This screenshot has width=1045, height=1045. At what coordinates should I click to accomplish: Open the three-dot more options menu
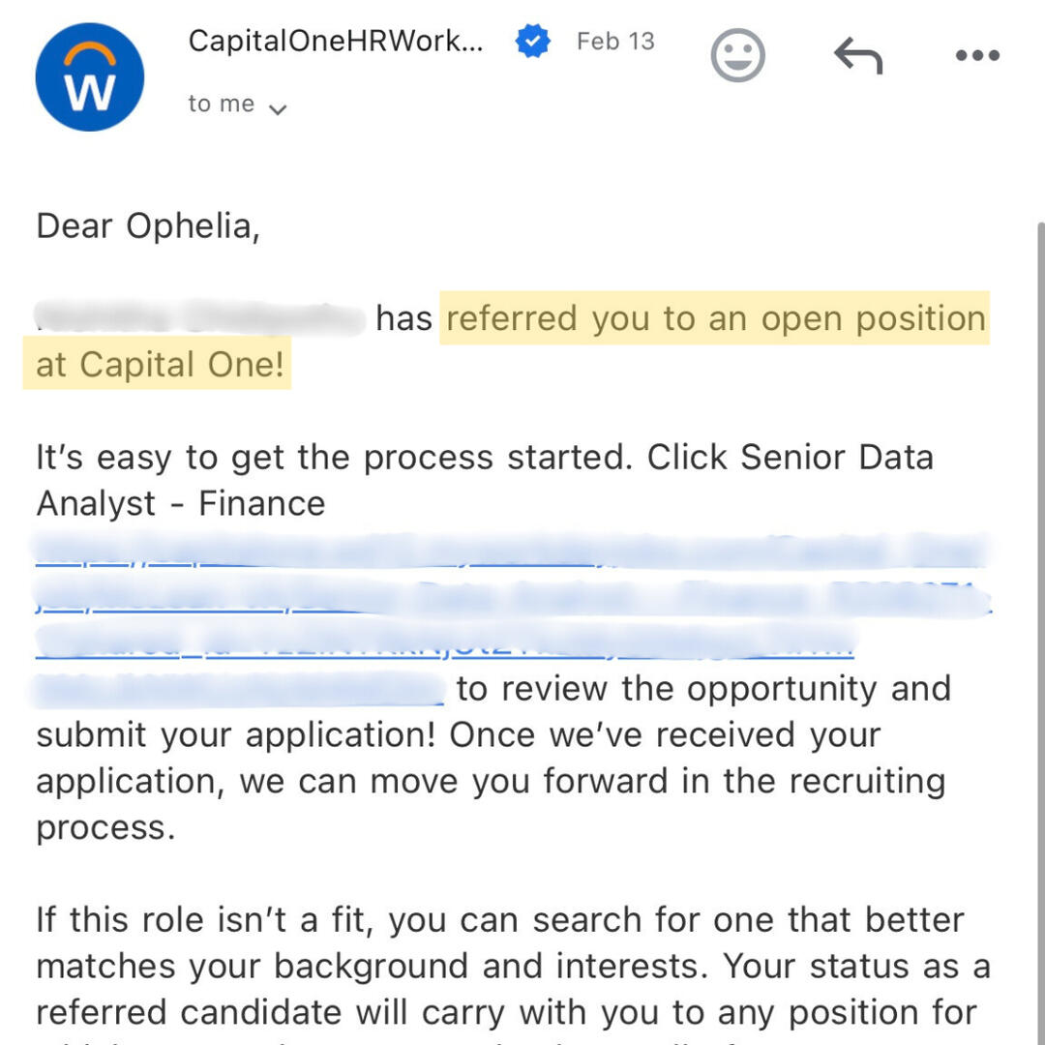click(976, 56)
